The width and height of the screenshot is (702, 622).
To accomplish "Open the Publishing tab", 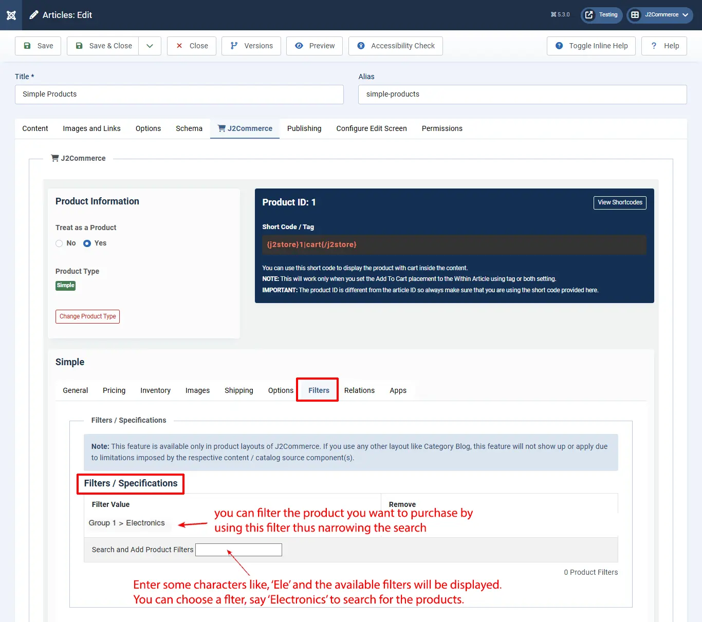I will [x=304, y=128].
